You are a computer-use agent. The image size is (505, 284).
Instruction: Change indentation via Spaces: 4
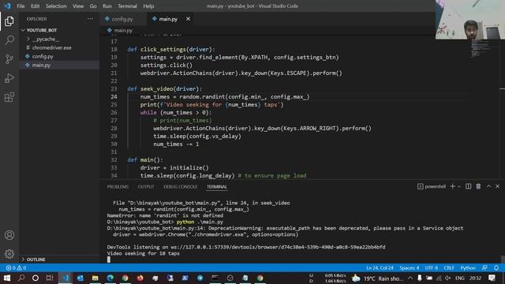click(410, 268)
